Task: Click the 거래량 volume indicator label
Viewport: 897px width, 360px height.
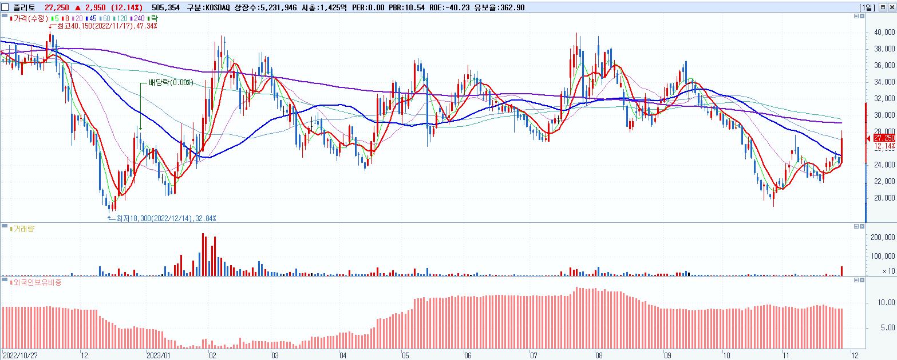Action: 24,229
